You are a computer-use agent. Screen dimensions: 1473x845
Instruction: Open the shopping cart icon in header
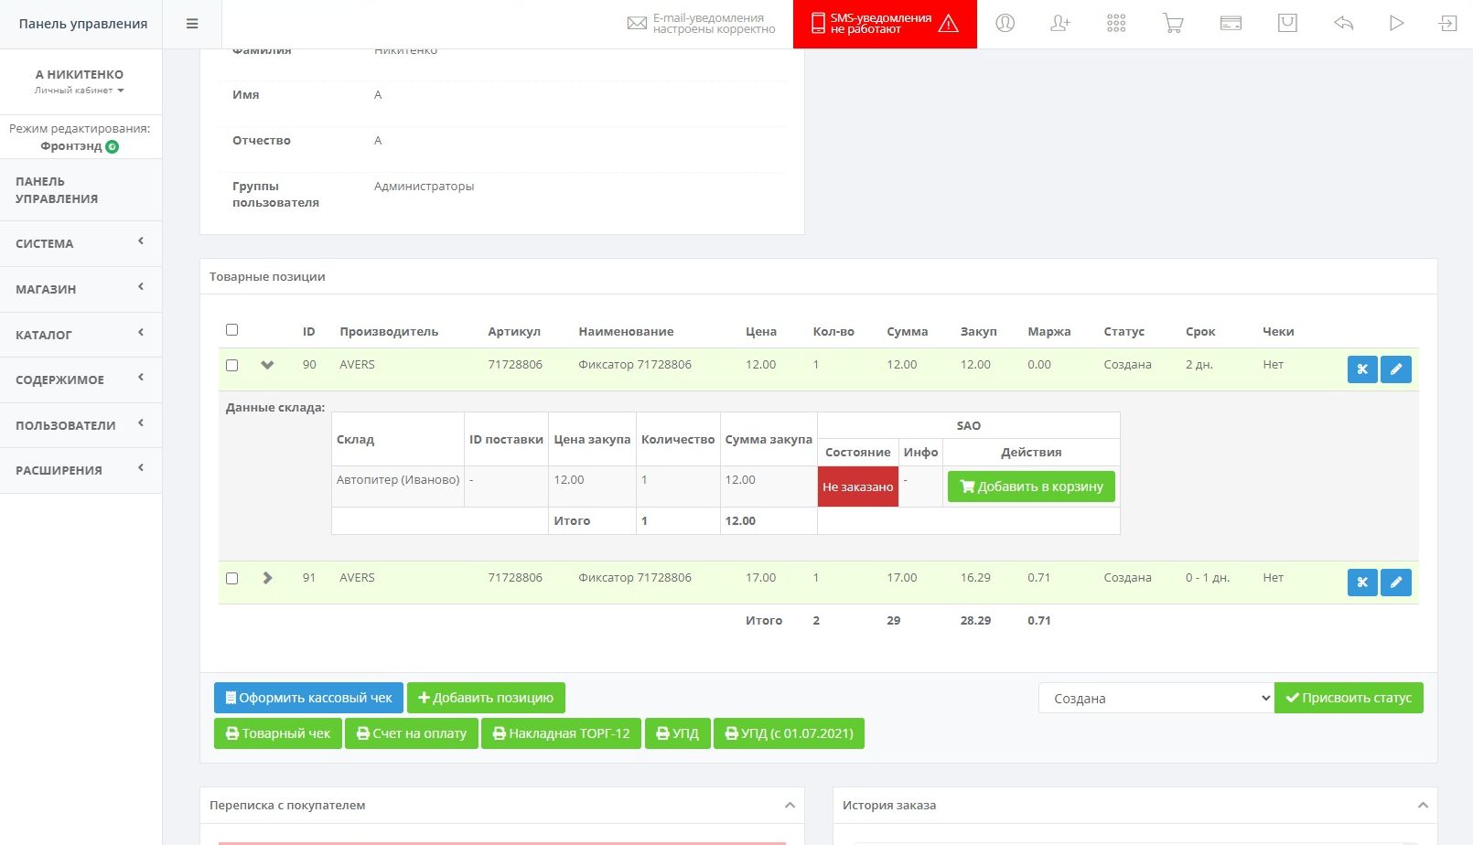coord(1173,24)
